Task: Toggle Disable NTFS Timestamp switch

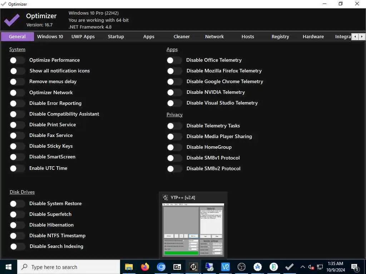Action: (x=17, y=236)
